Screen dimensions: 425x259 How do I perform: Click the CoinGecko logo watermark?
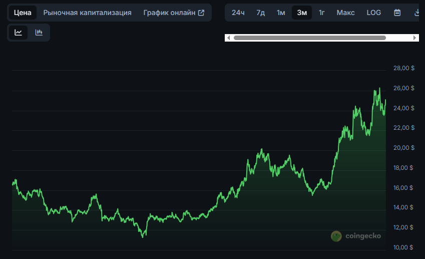356,236
